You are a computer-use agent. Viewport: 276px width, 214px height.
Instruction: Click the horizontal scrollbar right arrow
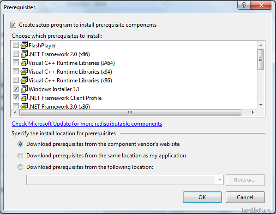(x=253, y=112)
